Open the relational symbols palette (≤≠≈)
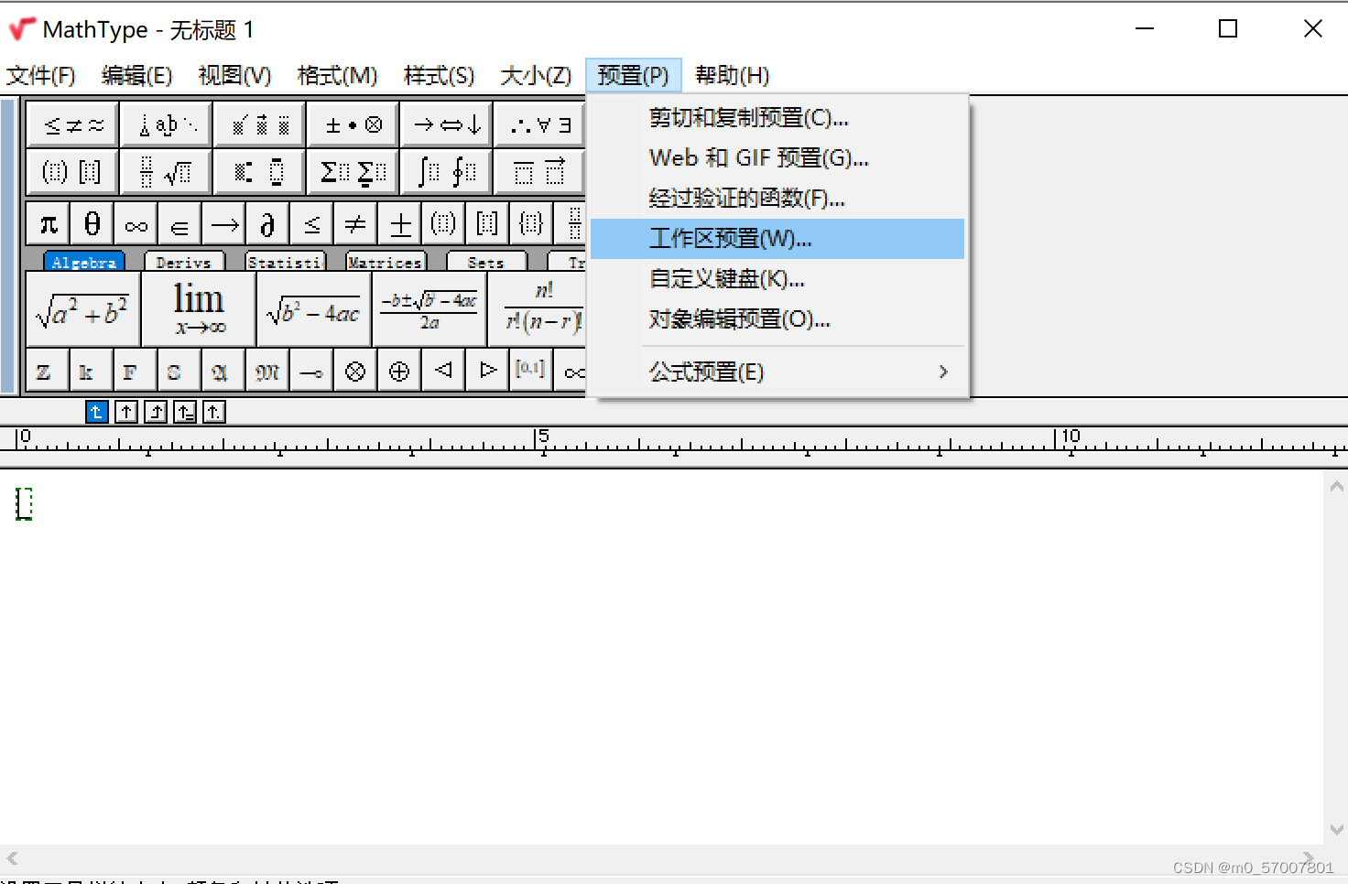 (x=73, y=125)
